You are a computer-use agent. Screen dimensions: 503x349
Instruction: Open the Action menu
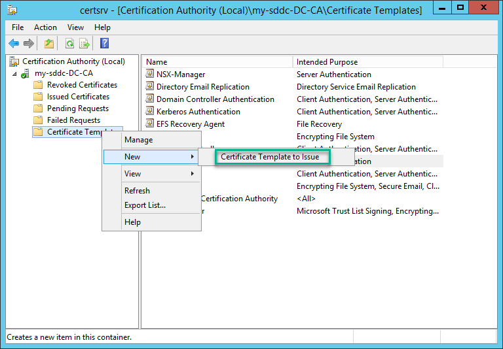46,27
